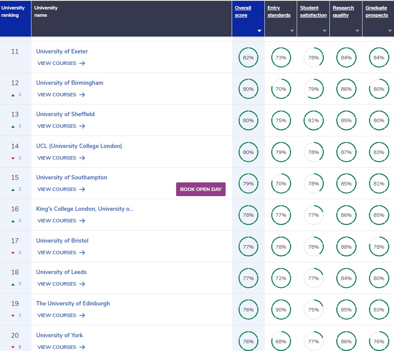Sort by Research quality dropdown arrow

pos(357,31)
